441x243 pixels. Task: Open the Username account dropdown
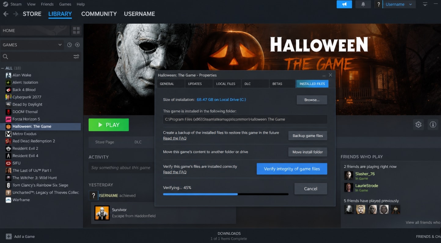coord(399,4)
